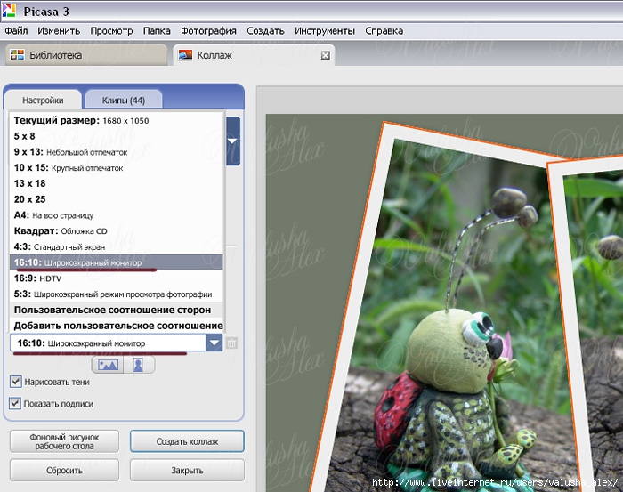This screenshot has width=623, height=492.
Task: Click the Library tab grid icon
Action: [17, 55]
